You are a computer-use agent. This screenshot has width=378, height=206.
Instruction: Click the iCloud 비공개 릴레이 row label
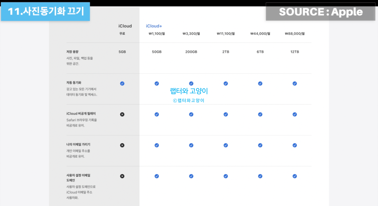[x=81, y=114]
